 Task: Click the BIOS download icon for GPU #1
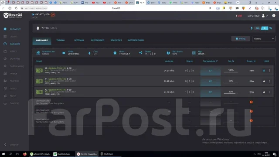click(264, 81)
